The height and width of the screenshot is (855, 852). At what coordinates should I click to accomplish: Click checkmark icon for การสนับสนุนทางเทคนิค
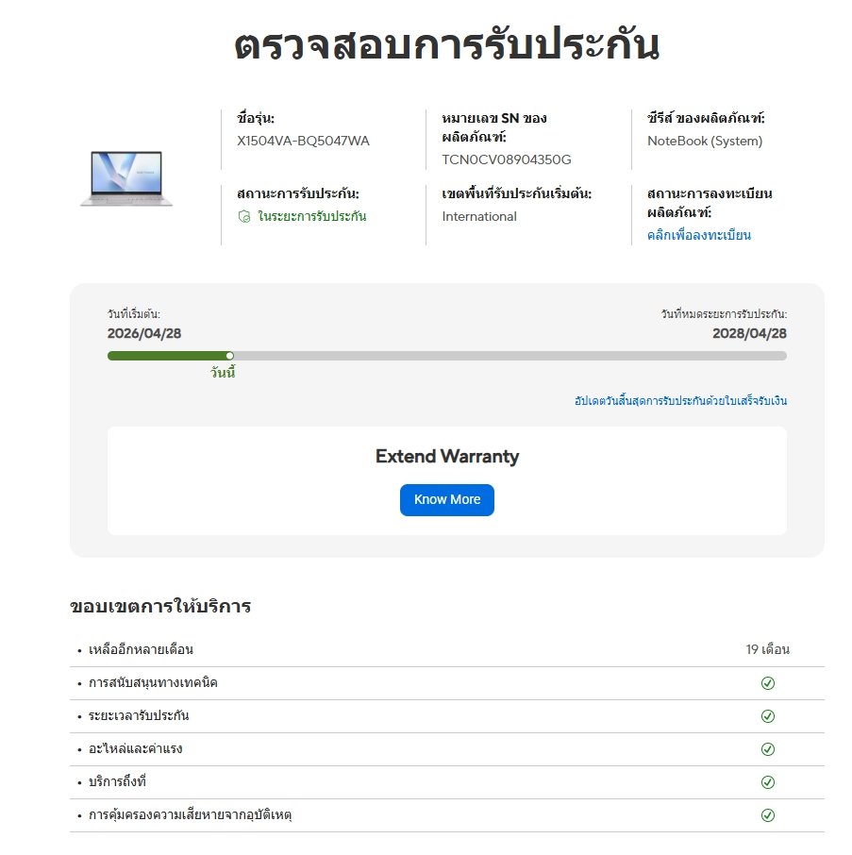pyautogui.click(x=767, y=683)
